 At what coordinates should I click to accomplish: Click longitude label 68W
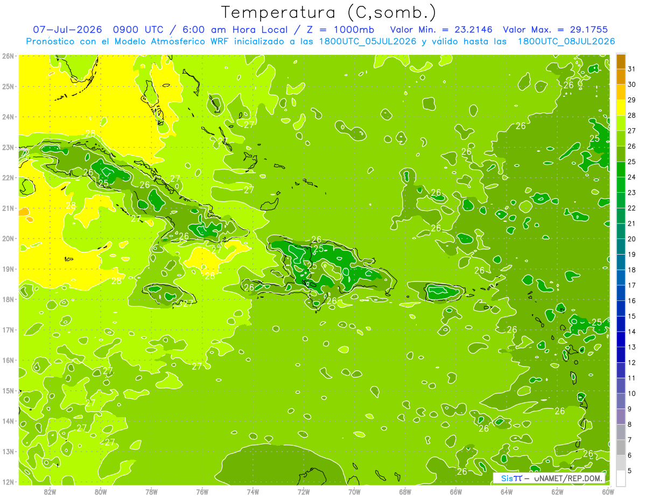click(405, 491)
